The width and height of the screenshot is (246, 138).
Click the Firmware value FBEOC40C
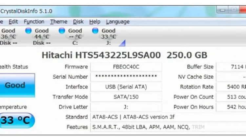126,67
